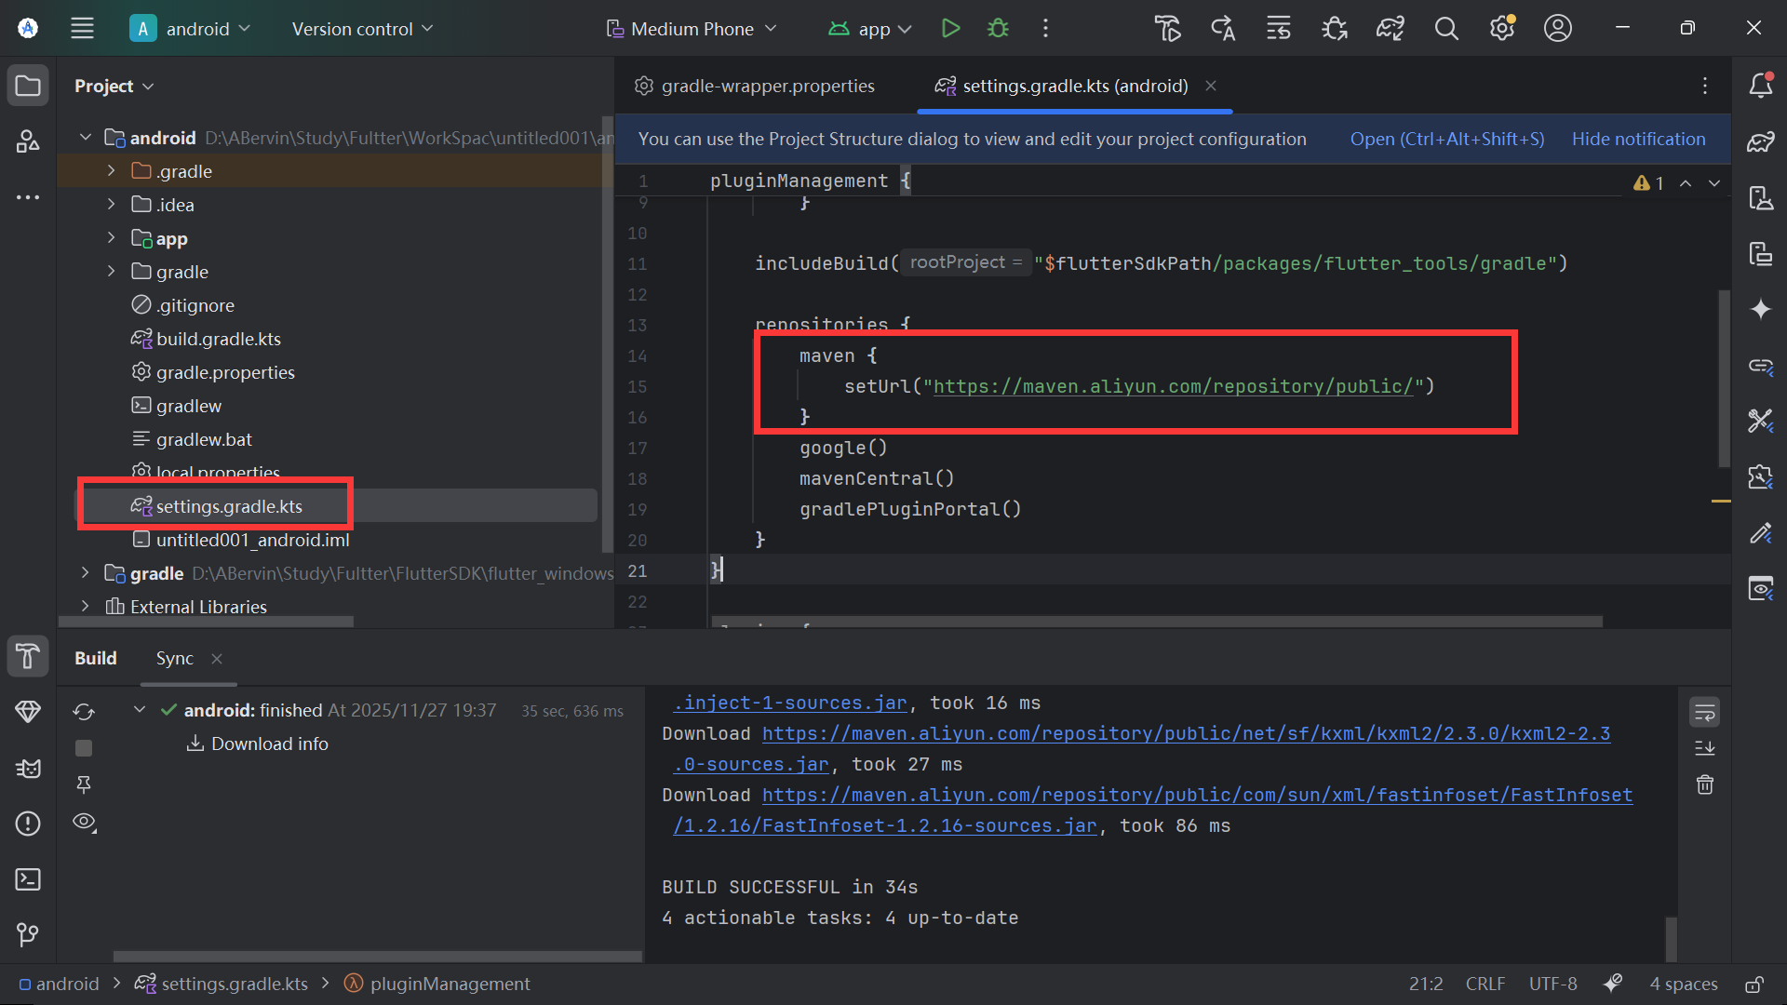Toggle the build view eye options
The width and height of the screenshot is (1787, 1005).
pos(84,822)
